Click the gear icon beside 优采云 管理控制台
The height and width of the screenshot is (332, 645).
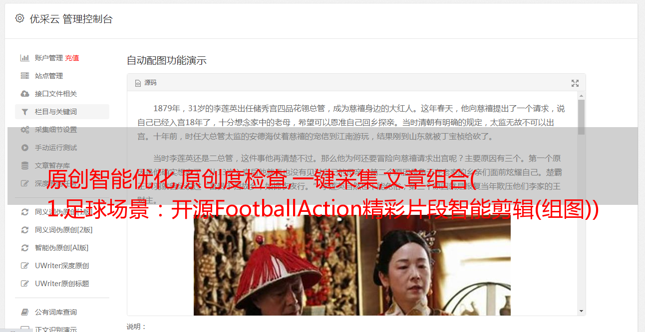click(19, 18)
